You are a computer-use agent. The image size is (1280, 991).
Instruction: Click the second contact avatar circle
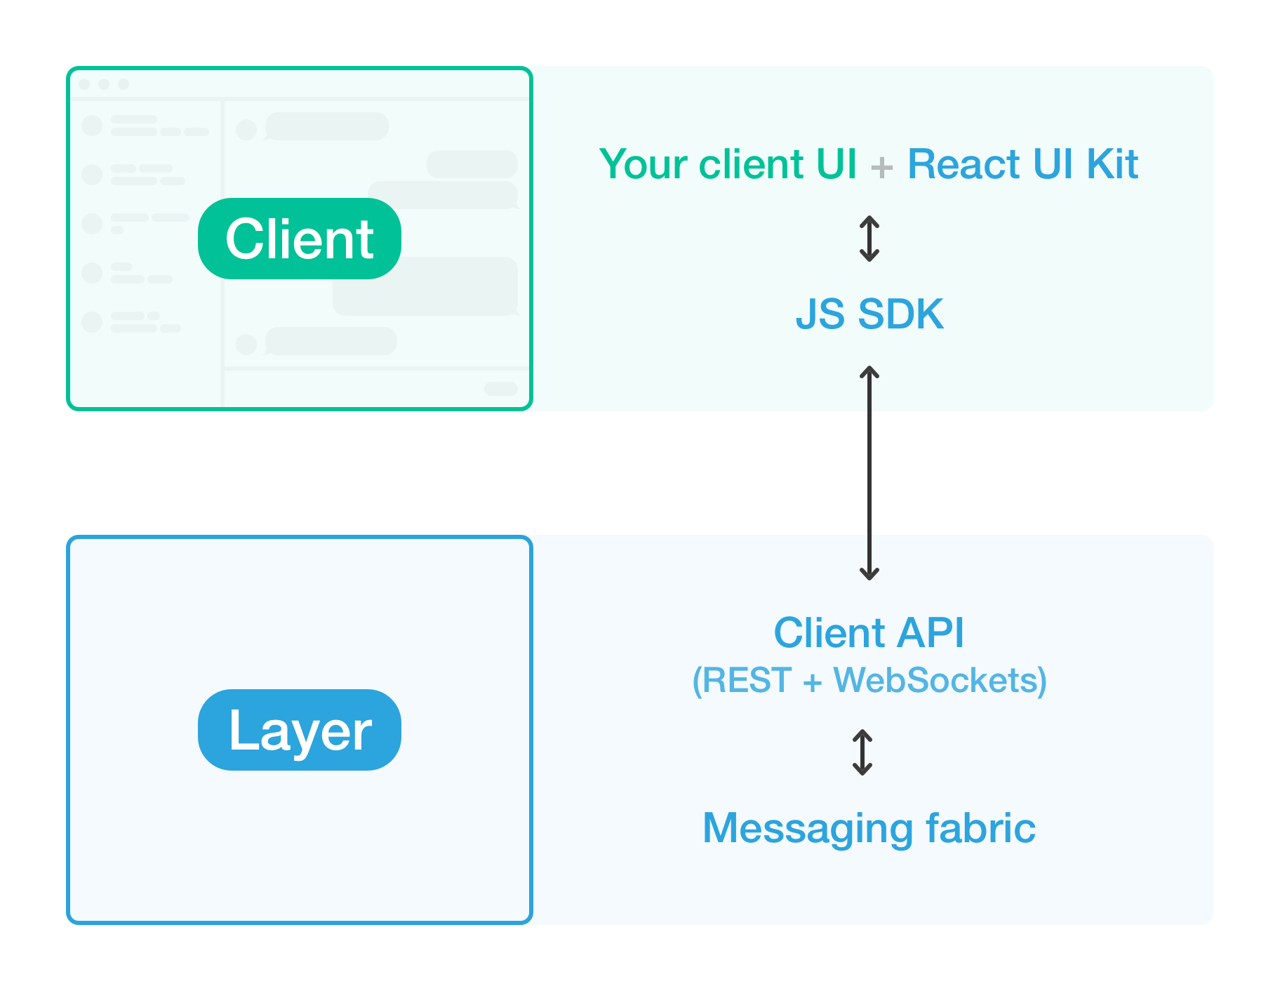[x=91, y=173]
